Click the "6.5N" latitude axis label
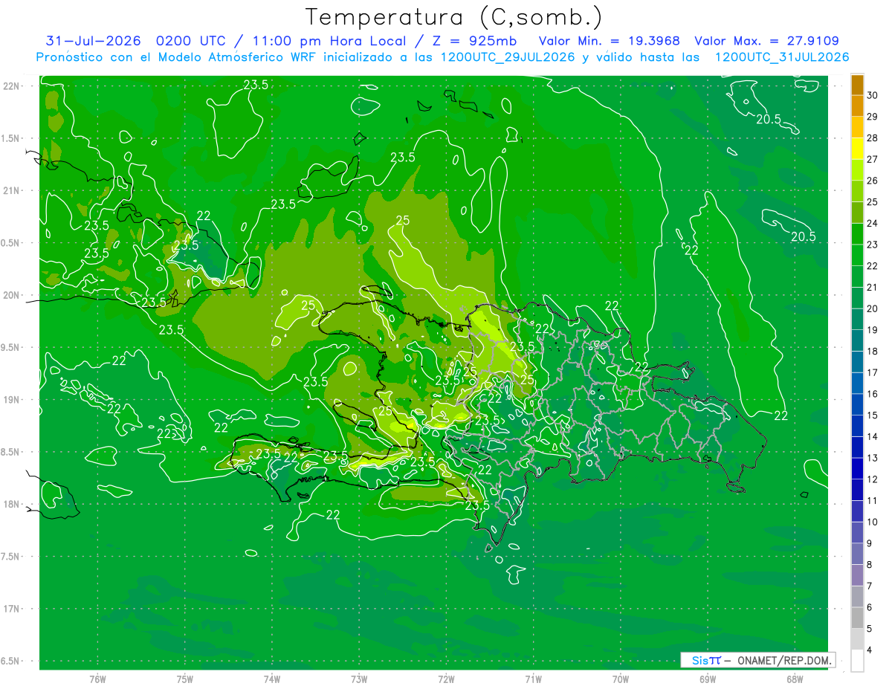 click(11, 661)
